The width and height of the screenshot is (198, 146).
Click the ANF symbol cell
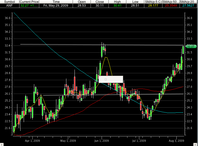(x=9, y=5)
